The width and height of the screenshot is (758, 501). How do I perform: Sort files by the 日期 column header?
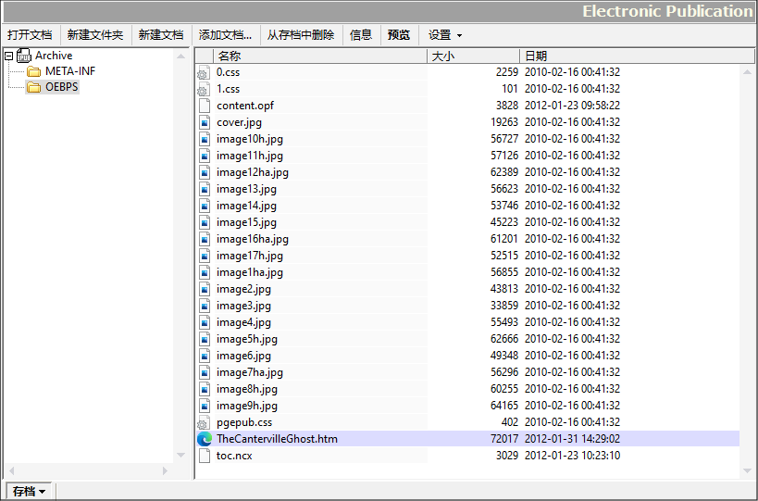pos(637,56)
